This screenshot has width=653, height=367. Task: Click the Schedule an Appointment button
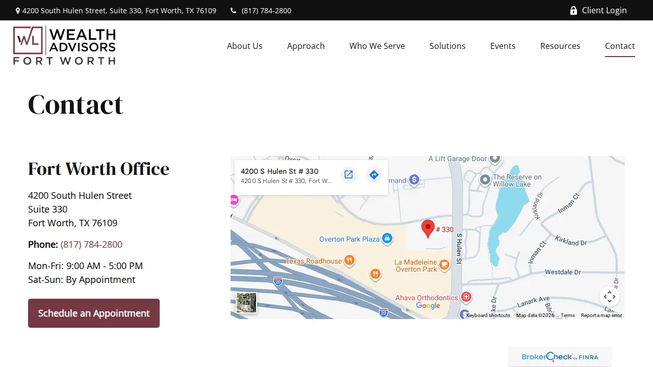tap(94, 313)
